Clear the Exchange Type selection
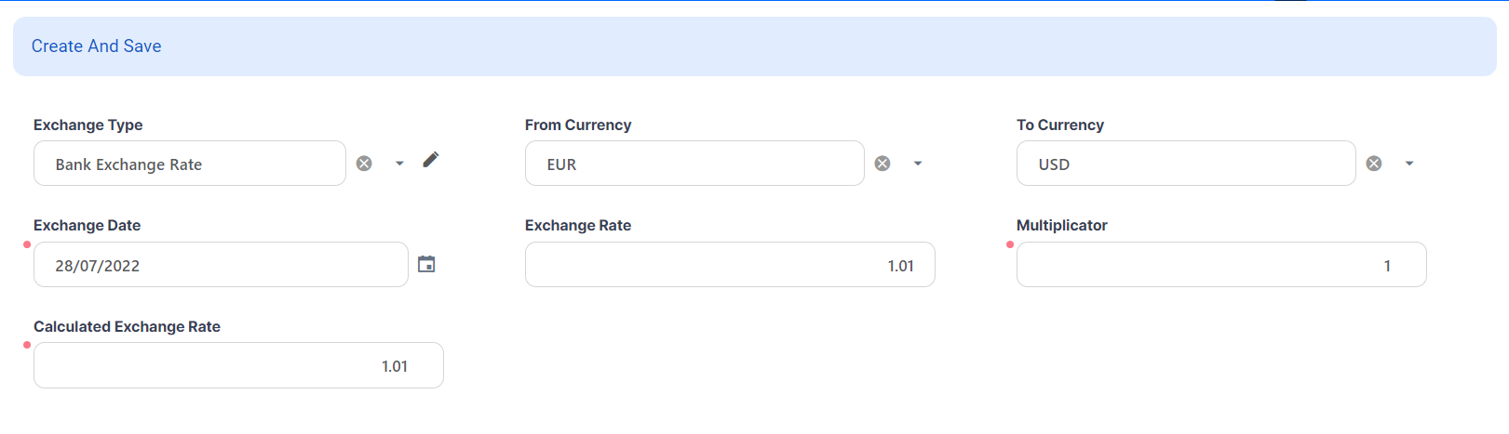 click(x=364, y=164)
